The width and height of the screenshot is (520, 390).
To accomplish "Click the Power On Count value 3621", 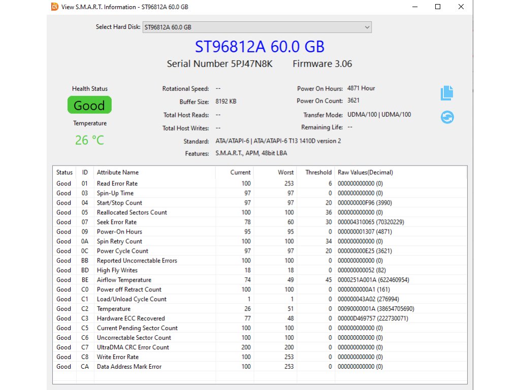I will pos(353,100).
